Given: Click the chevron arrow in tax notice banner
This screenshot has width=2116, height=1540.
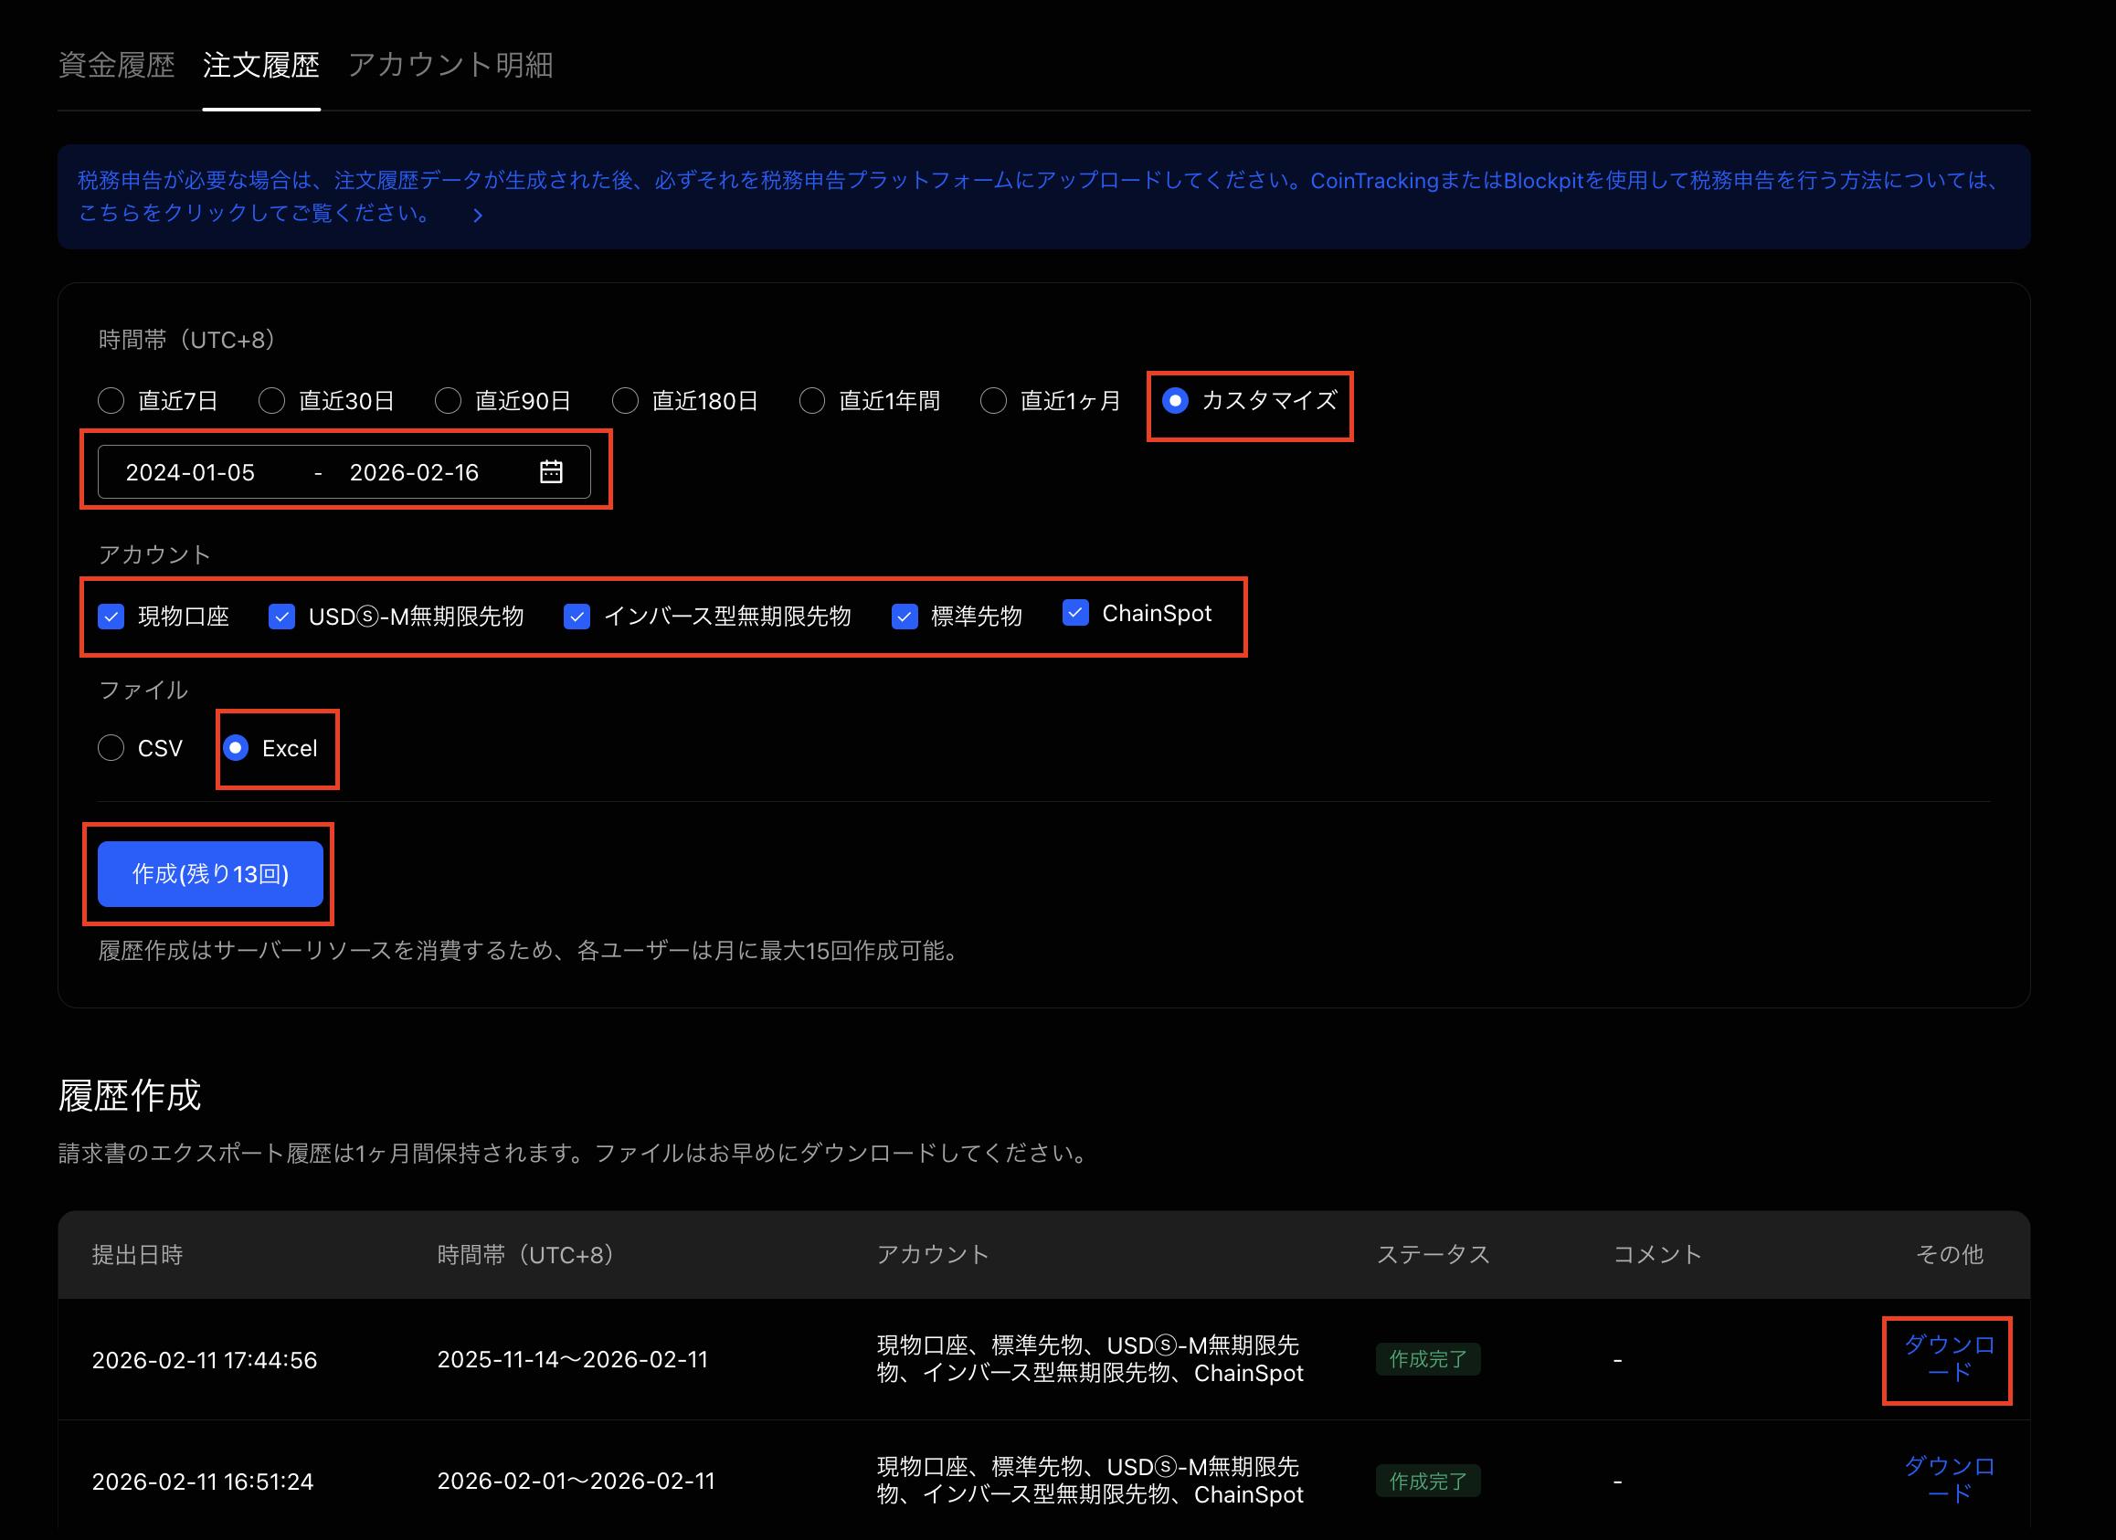Looking at the screenshot, I should pos(478,216).
